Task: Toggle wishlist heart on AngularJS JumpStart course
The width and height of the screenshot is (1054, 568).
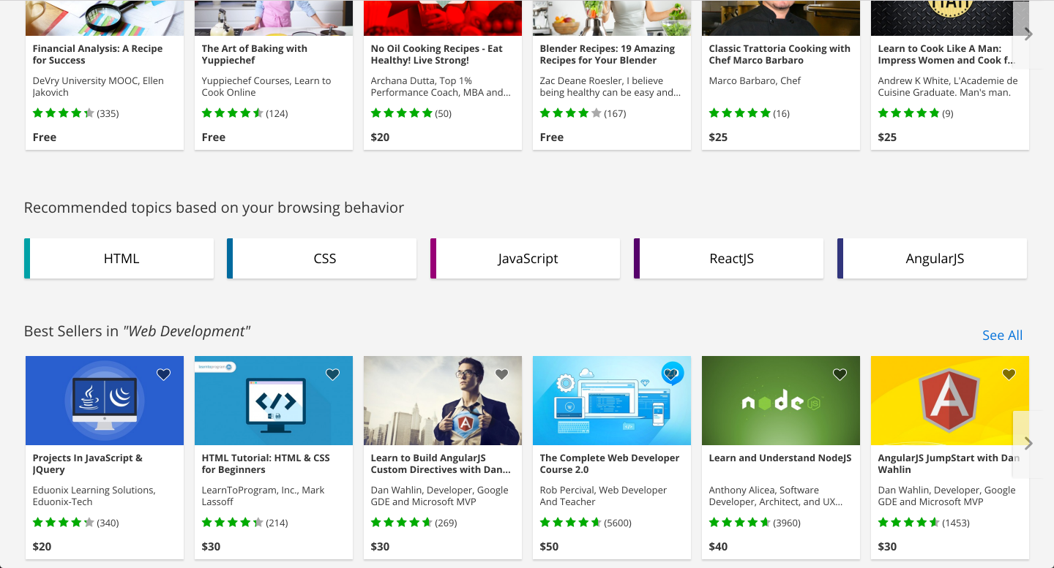Action: click(1009, 374)
